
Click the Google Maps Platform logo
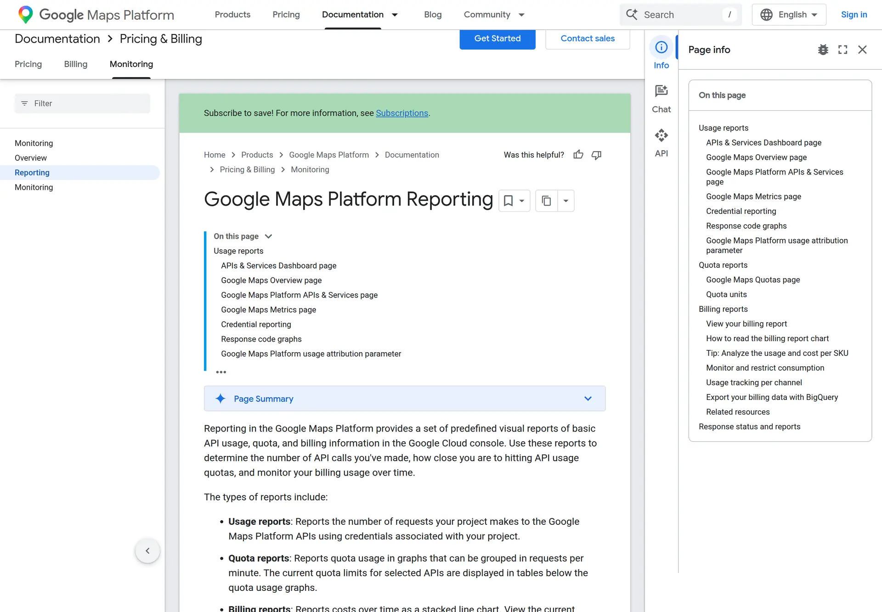pyautogui.click(x=96, y=15)
